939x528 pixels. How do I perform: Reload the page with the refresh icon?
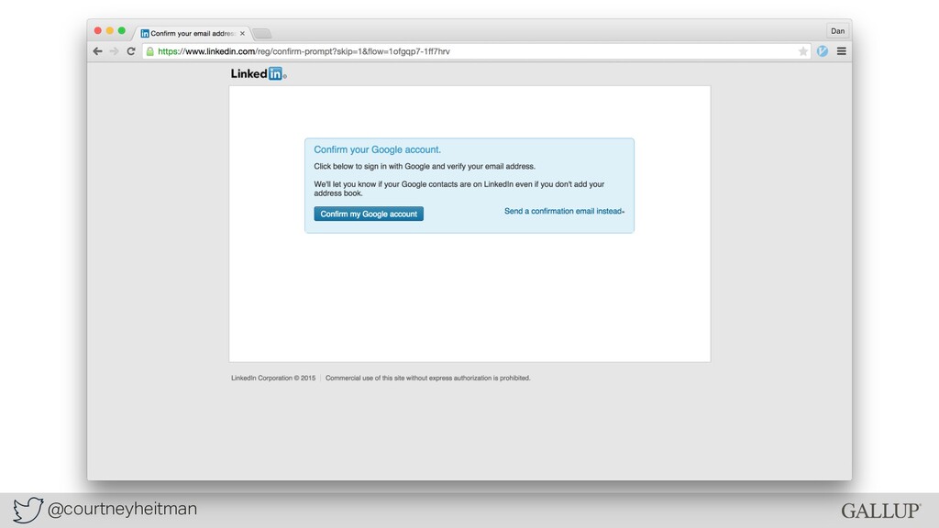[x=130, y=51]
